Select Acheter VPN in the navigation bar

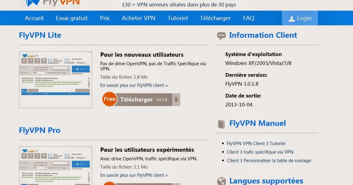pyautogui.click(x=139, y=18)
